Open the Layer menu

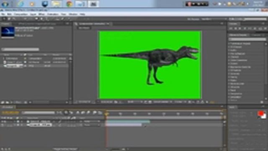point(33,14)
